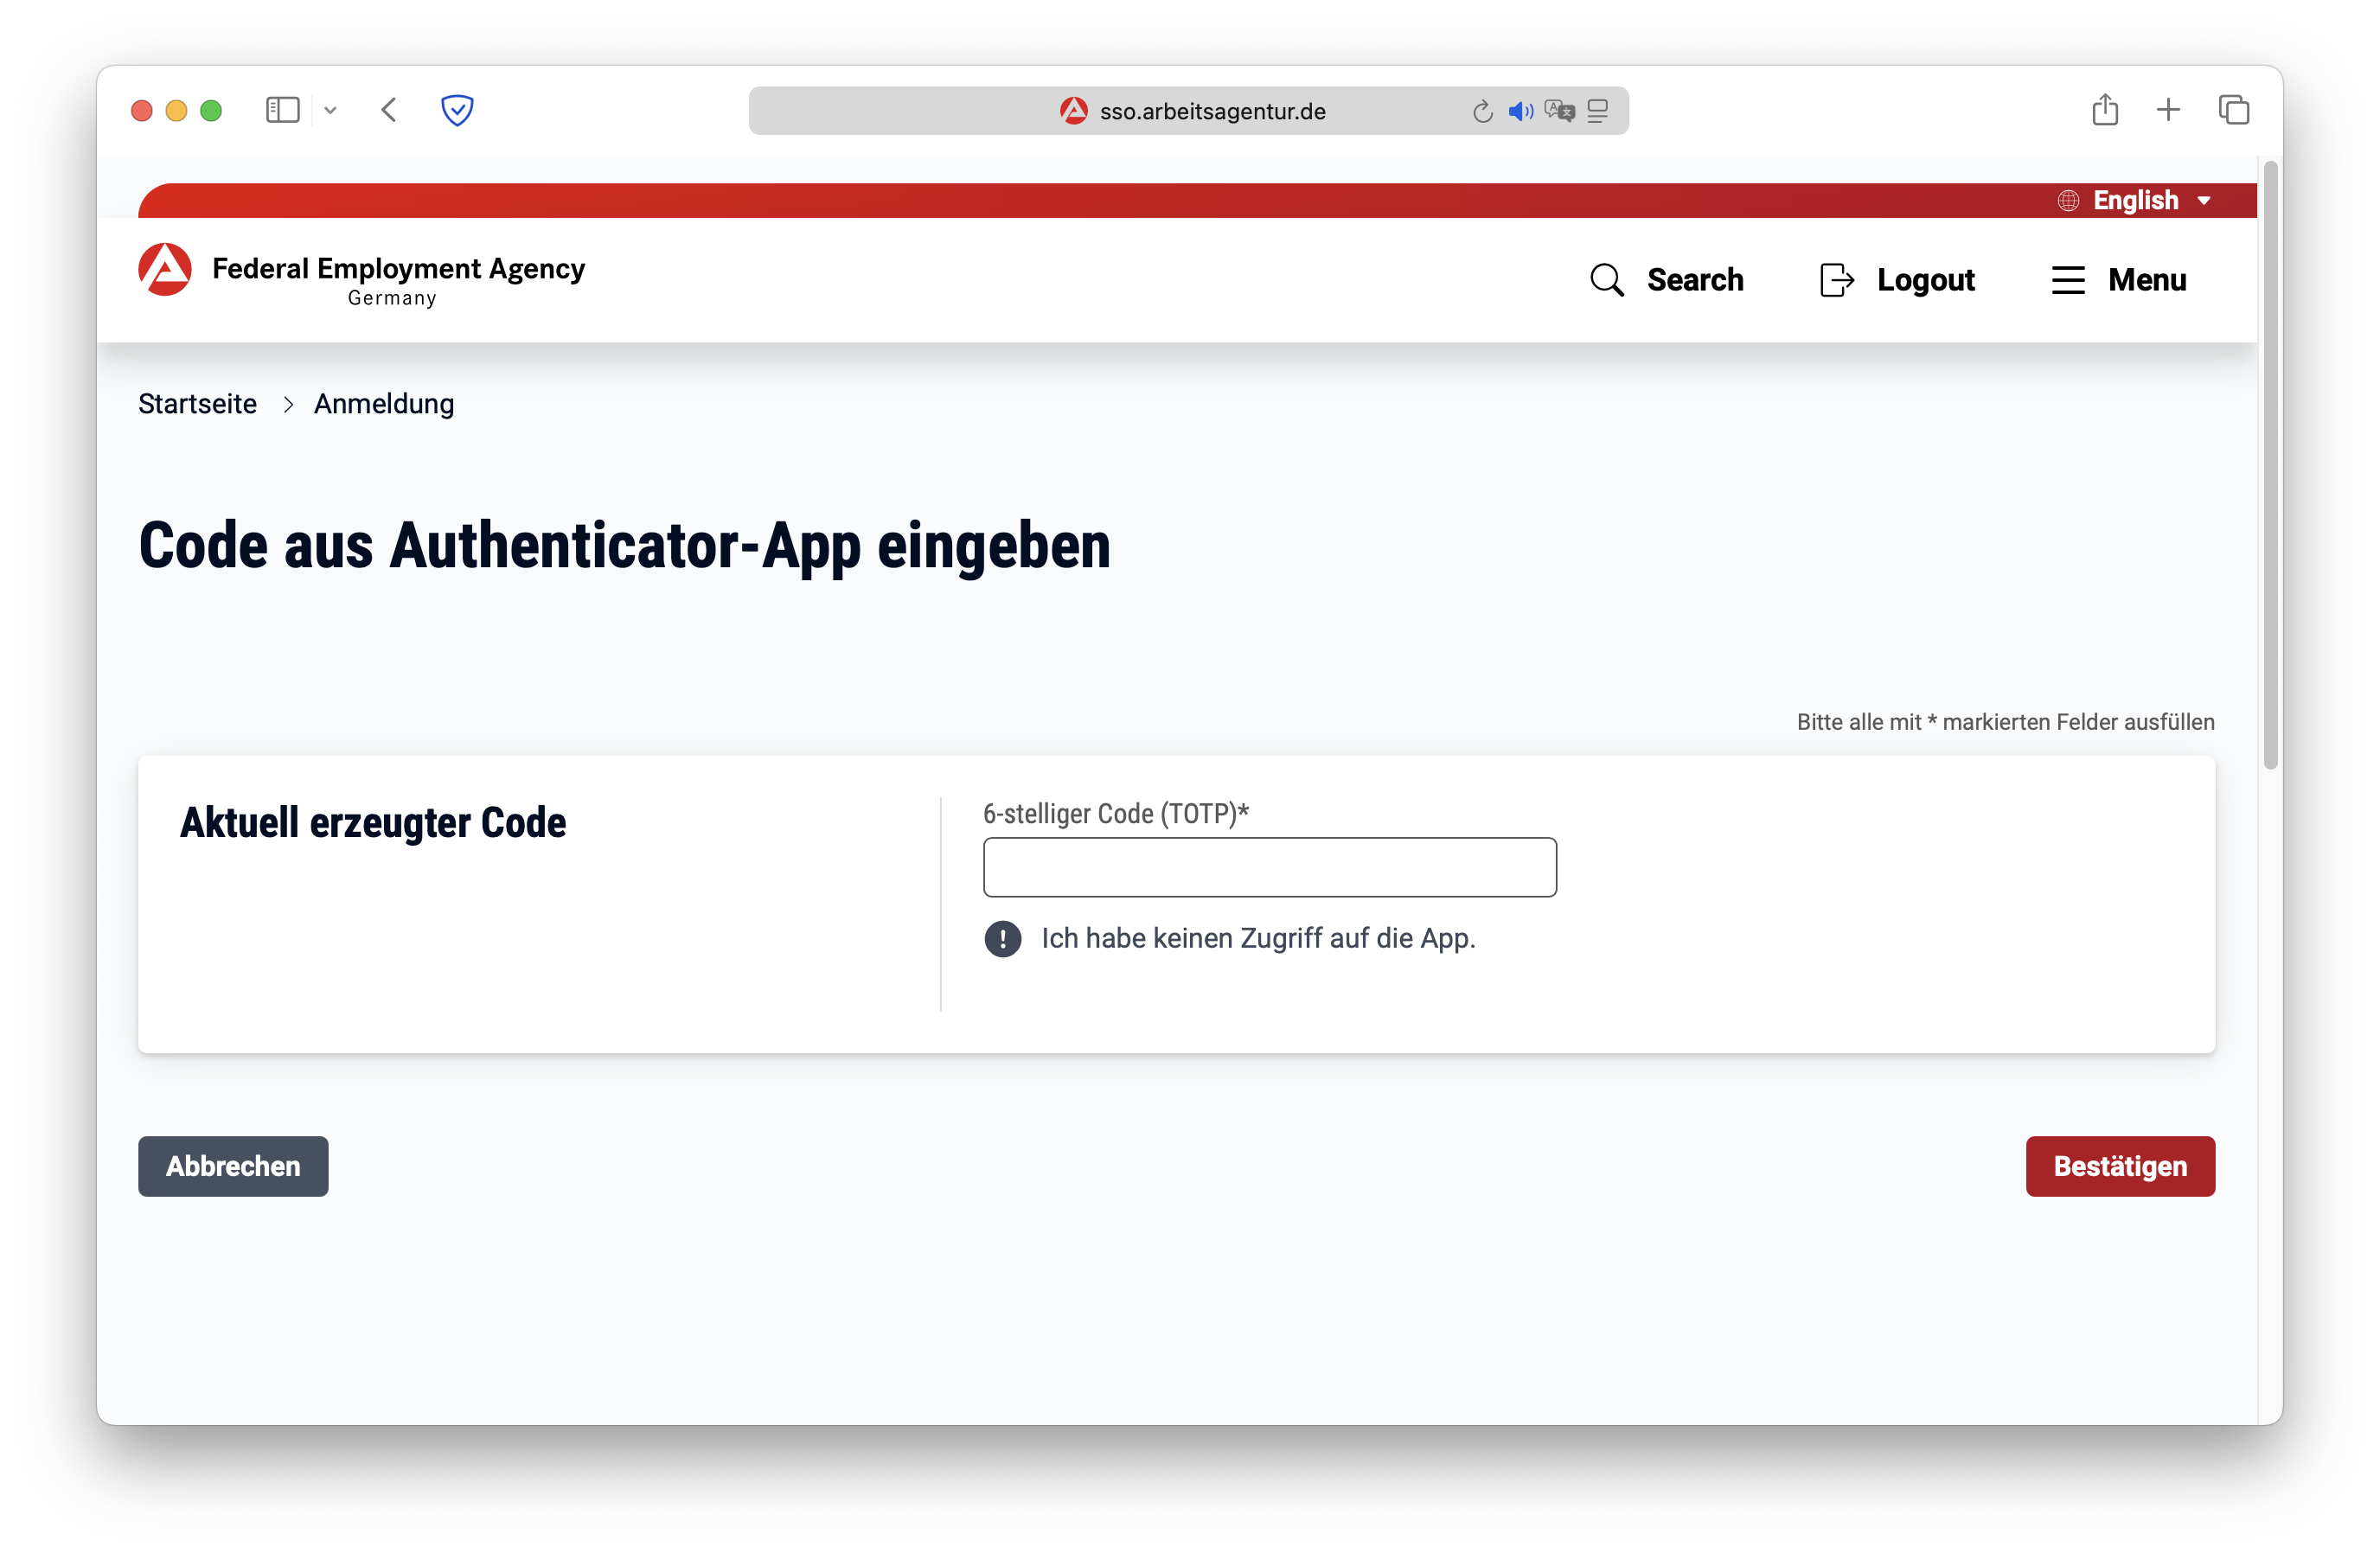The image size is (2380, 1553).
Task: Click the privacy shield icon
Action: click(x=457, y=110)
